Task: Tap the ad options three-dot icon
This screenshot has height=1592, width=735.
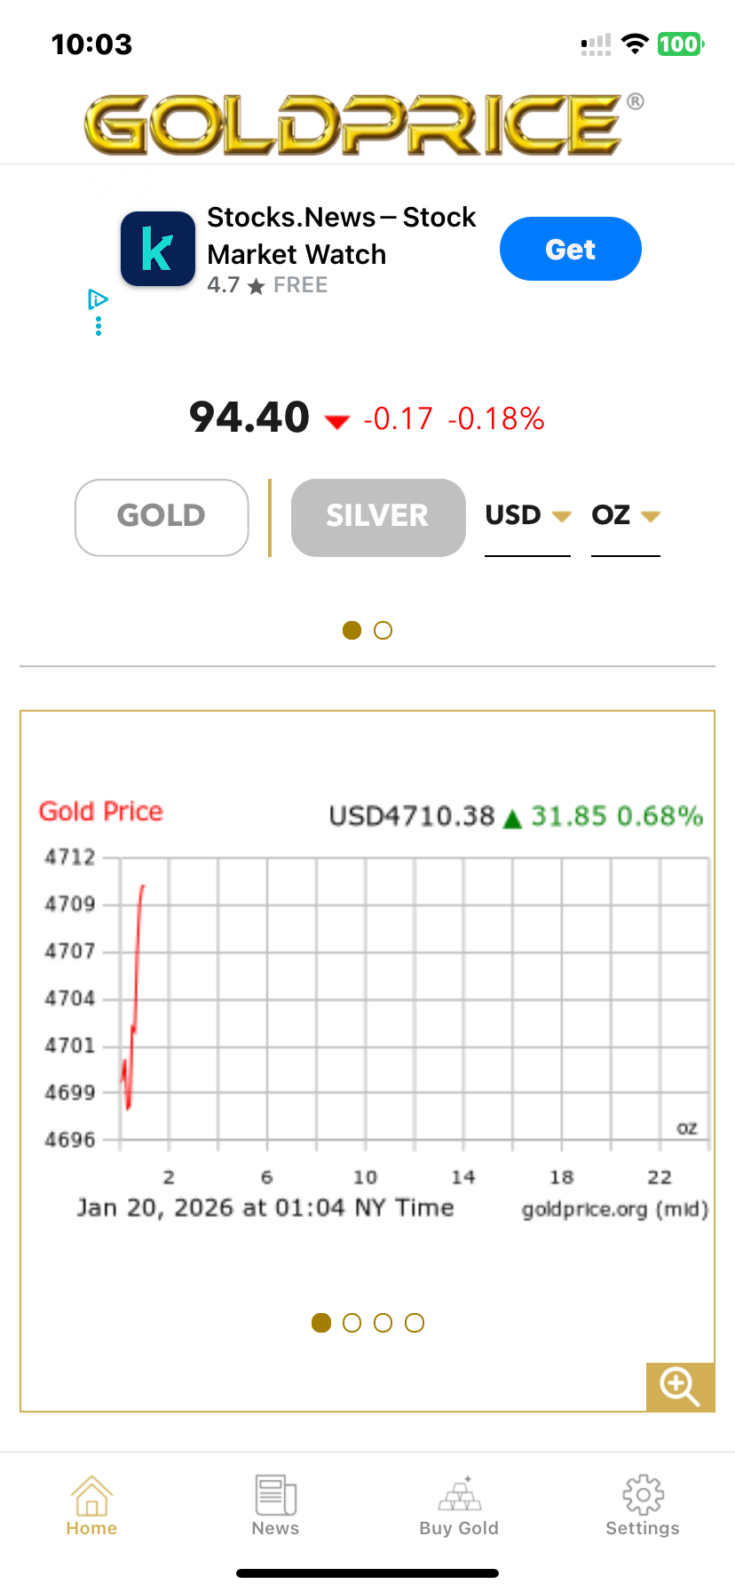Action: (99, 327)
